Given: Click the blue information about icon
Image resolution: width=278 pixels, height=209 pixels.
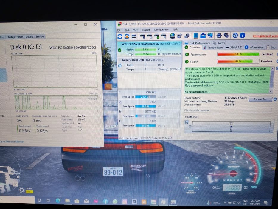Looking at the screenshot, I should click(x=242, y=35).
